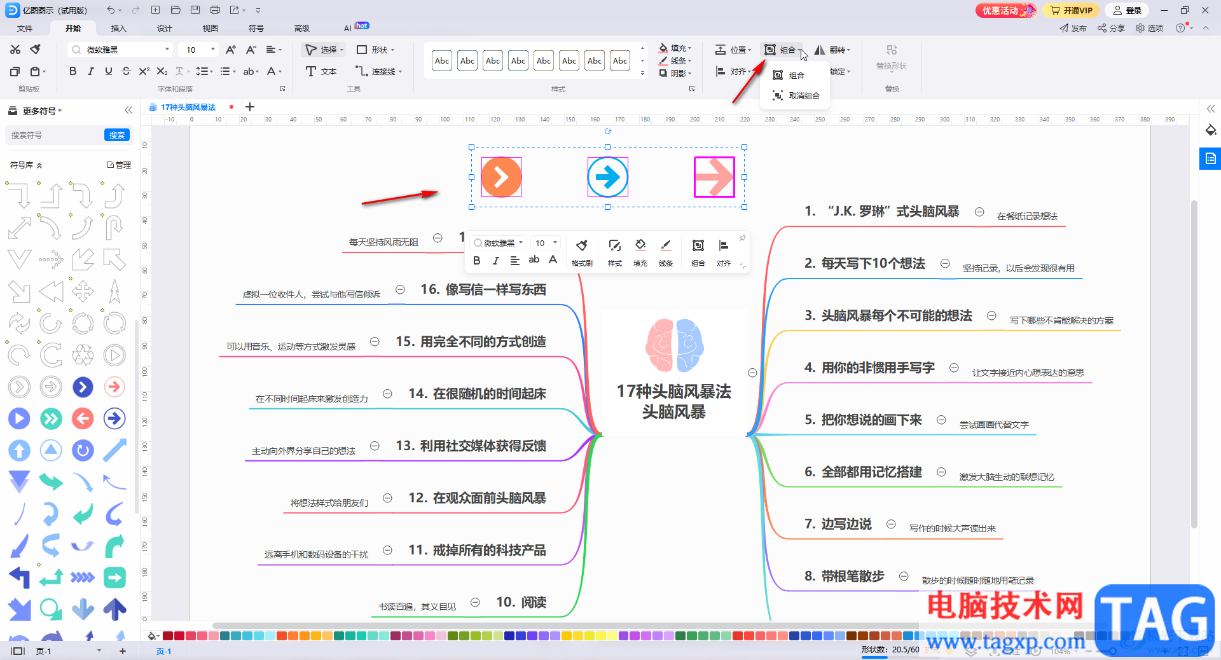
Task: Click the Format Painter brush in the ribbon
Action: [36, 50]
